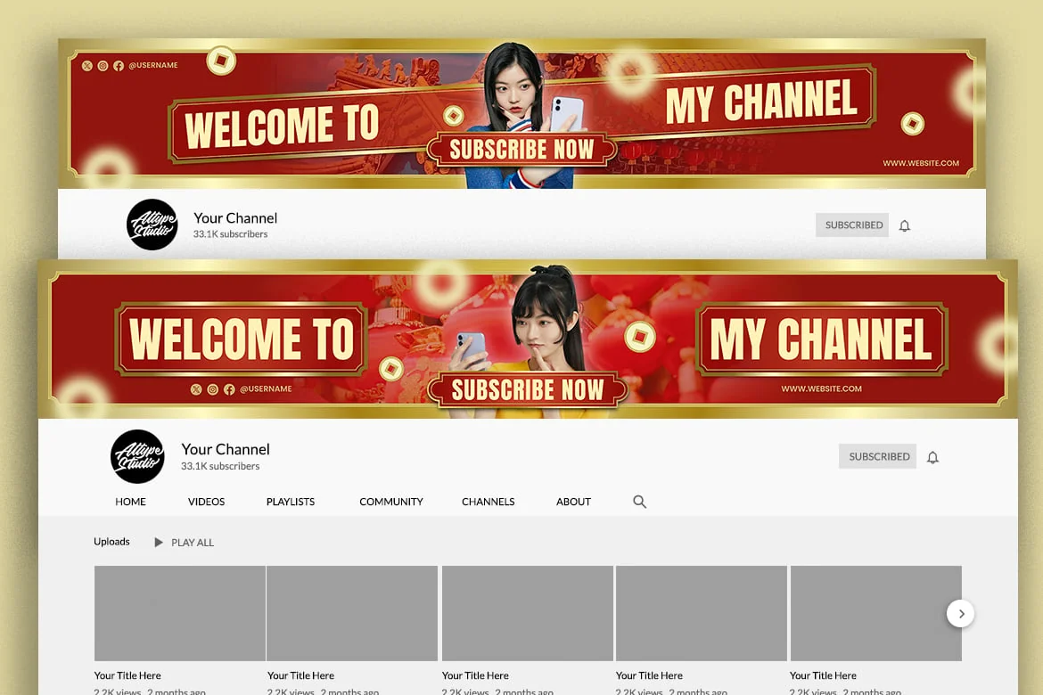The width and height of the screenshot is (1043, 695).
Task: Click SUBSCRIBE NOW on the front banner
Action: [528, 390]
